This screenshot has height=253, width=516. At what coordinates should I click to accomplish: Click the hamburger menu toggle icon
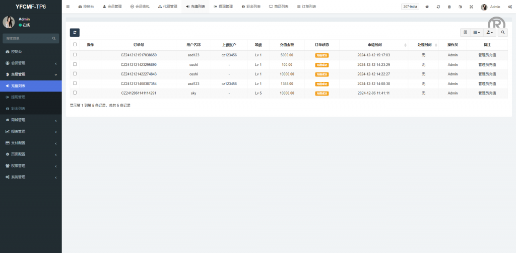coord(68,7)
